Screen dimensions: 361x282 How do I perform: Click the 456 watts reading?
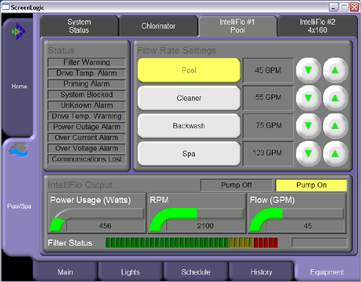(106, 226)
